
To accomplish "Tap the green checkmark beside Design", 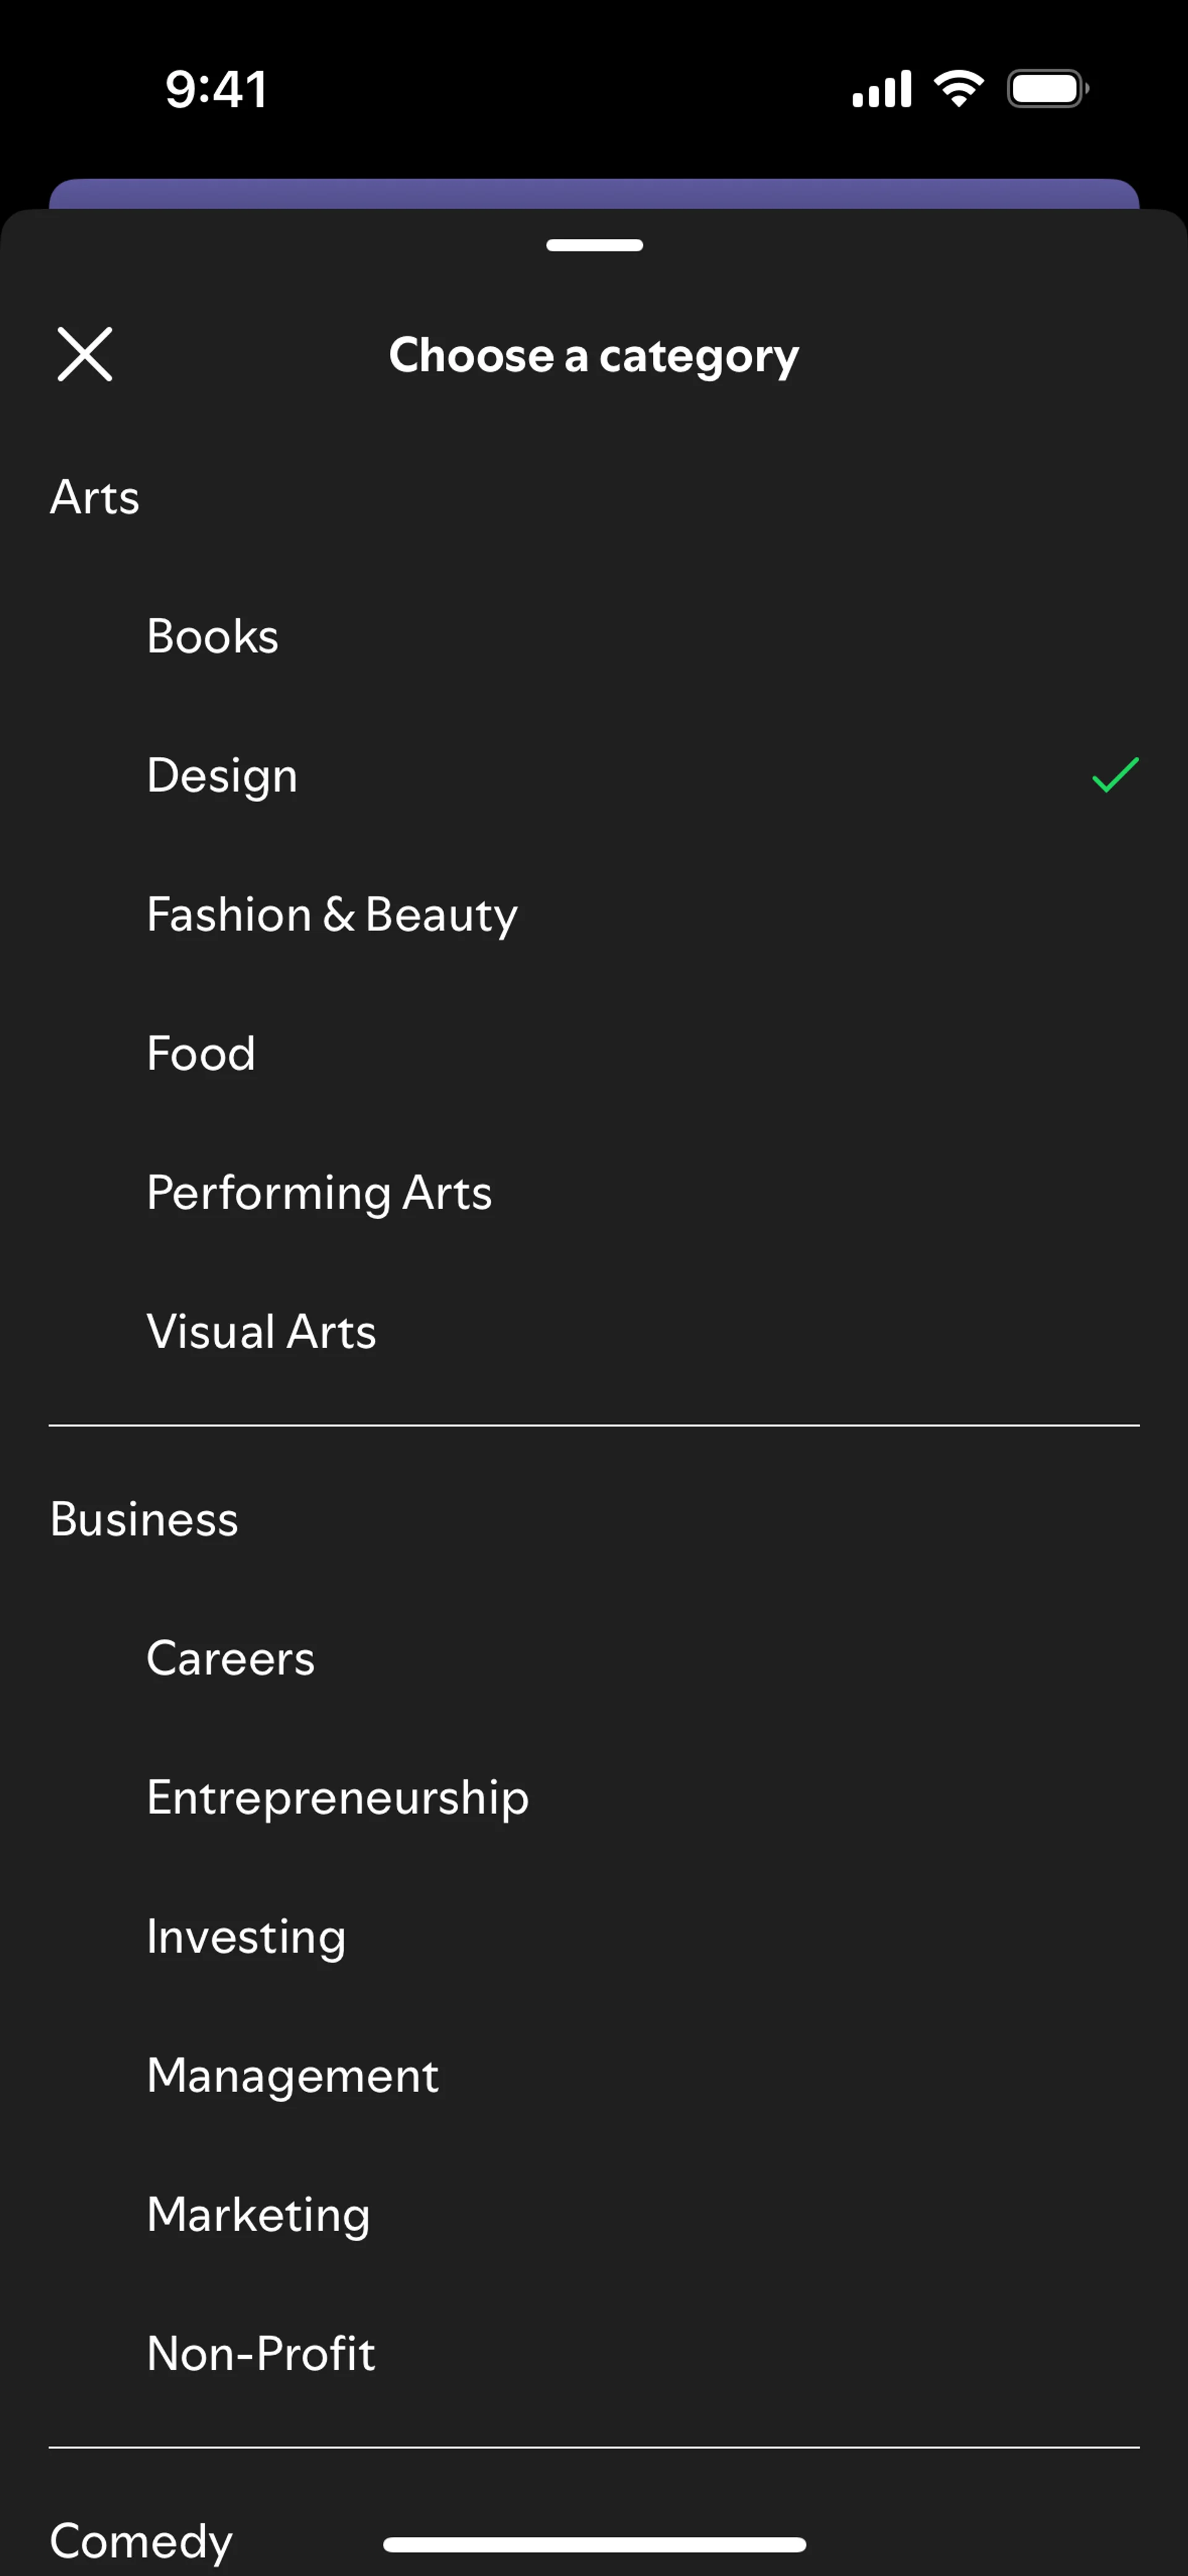I will click(1115, 775).
